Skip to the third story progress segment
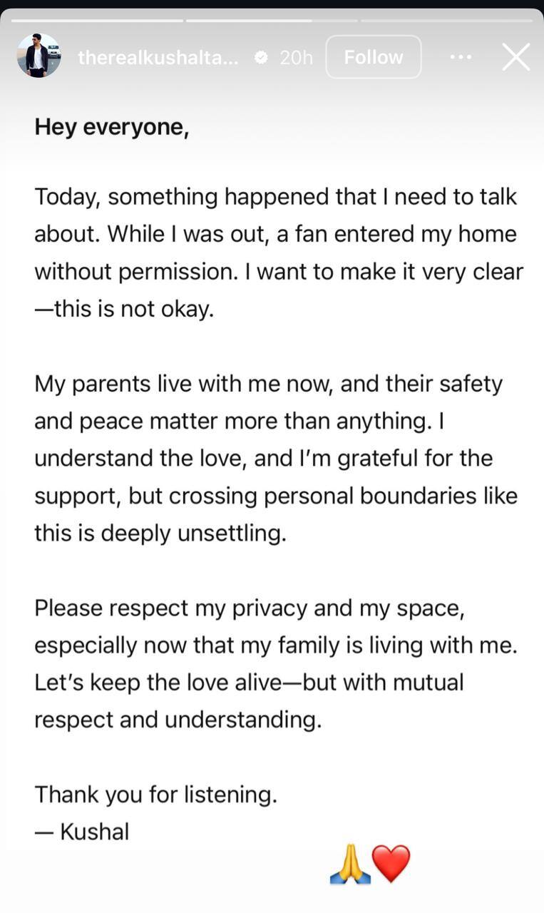The width and height of the screenshot is (544, 913). point(446,21)
